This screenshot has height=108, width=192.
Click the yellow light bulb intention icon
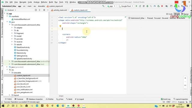60,26
